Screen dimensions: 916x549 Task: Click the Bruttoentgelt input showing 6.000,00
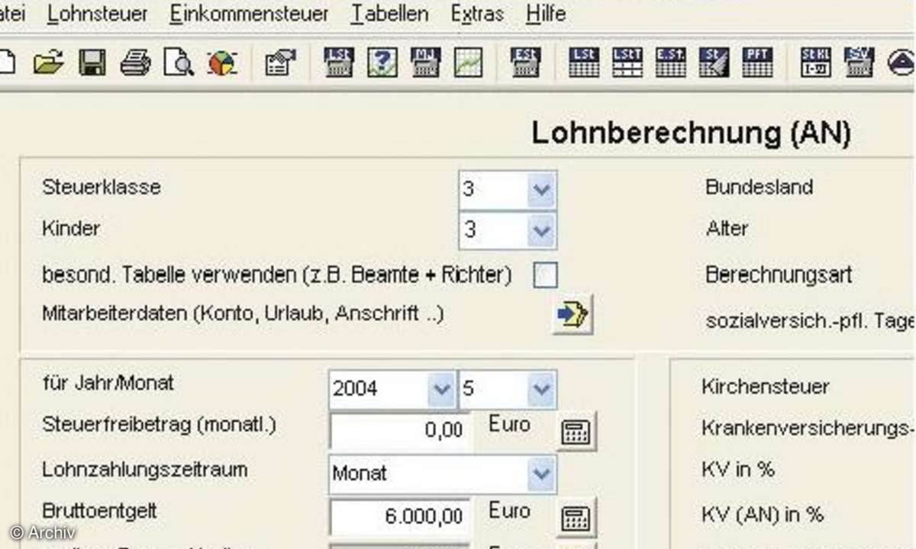402,517
